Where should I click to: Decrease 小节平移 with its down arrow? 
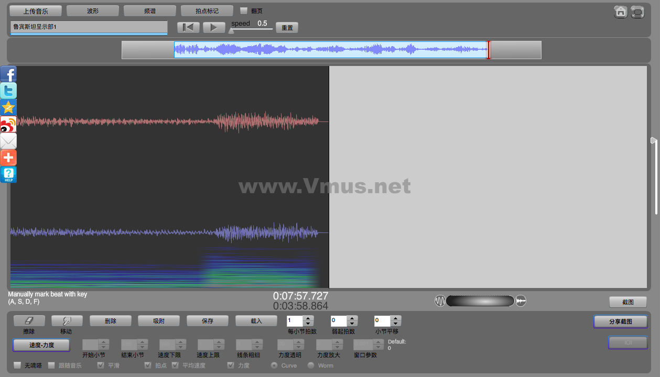(x=396, y=324)
